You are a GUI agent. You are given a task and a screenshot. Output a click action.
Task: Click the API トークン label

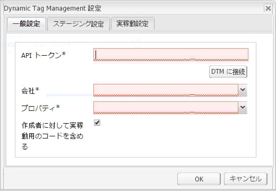(44, 55)
